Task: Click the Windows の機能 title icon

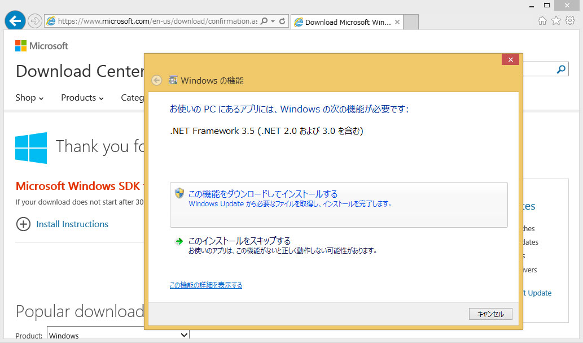Action: (x=173, y=80)
